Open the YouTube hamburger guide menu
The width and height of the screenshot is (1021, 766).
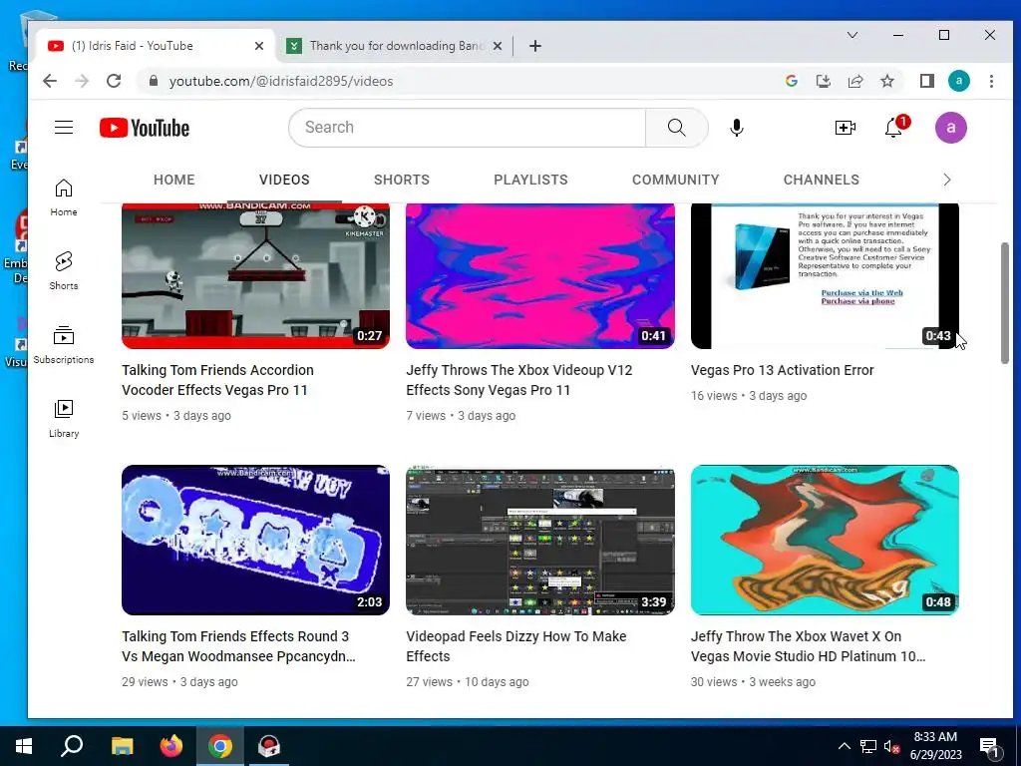tap(64, 127)
